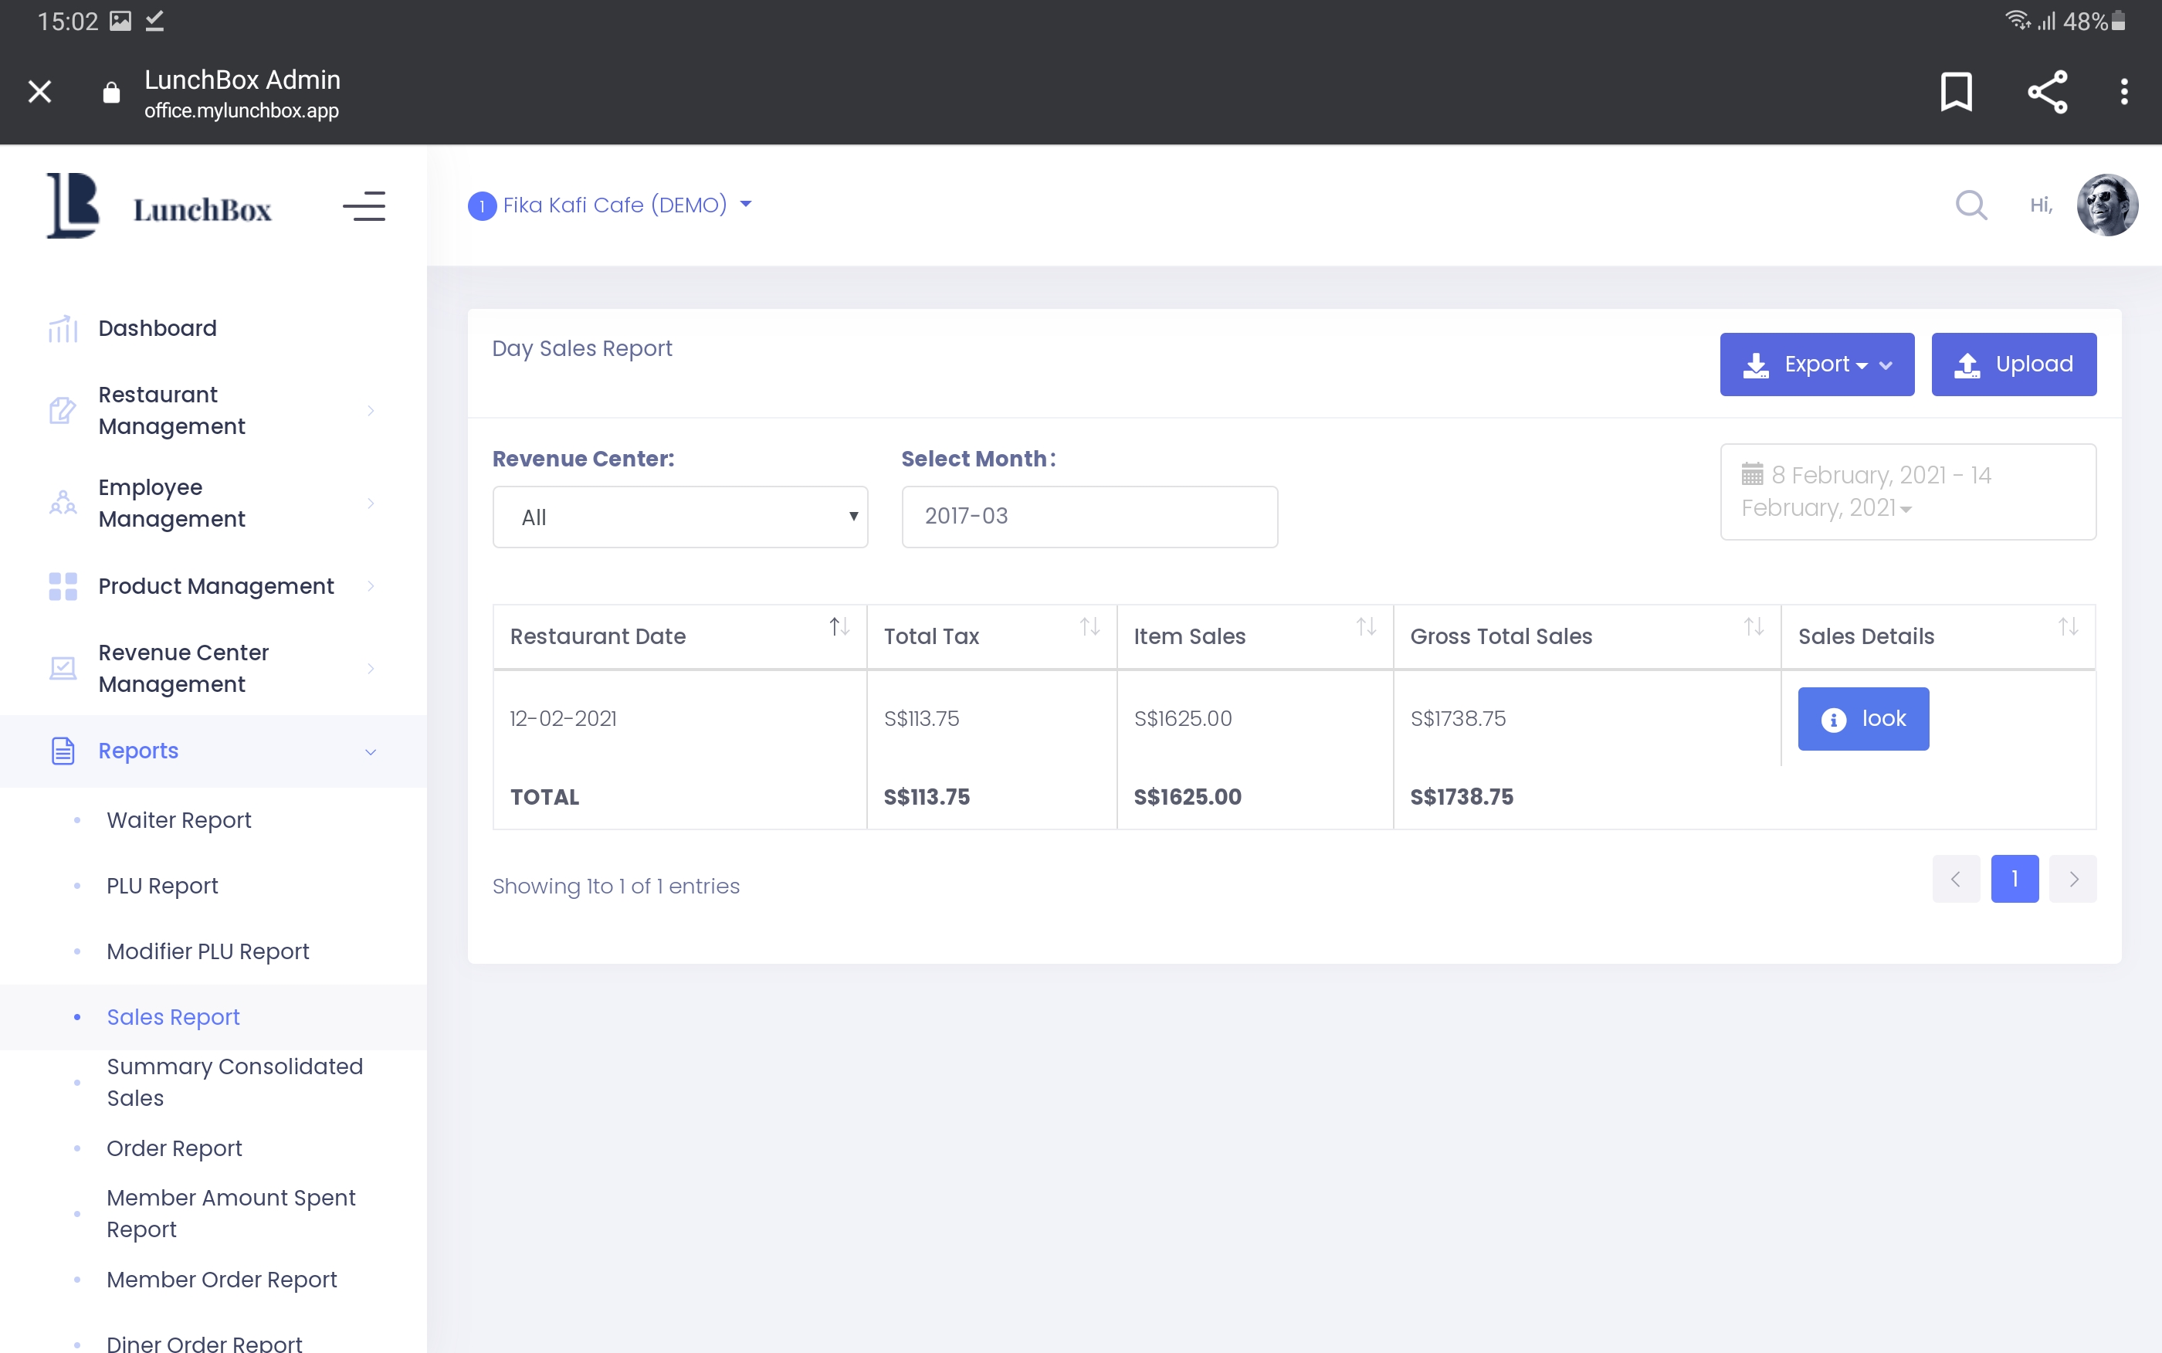The image size is (2162, 1353).
Task: Toggle the sidebar hamburger menu icon
Action: pyautogui.click(x=364, y=206)
